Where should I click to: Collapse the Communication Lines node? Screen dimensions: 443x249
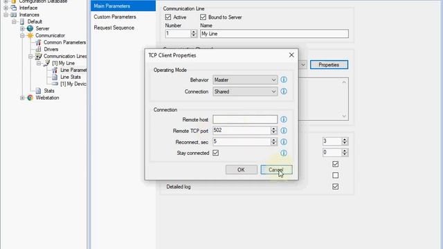tap(30, 56)
